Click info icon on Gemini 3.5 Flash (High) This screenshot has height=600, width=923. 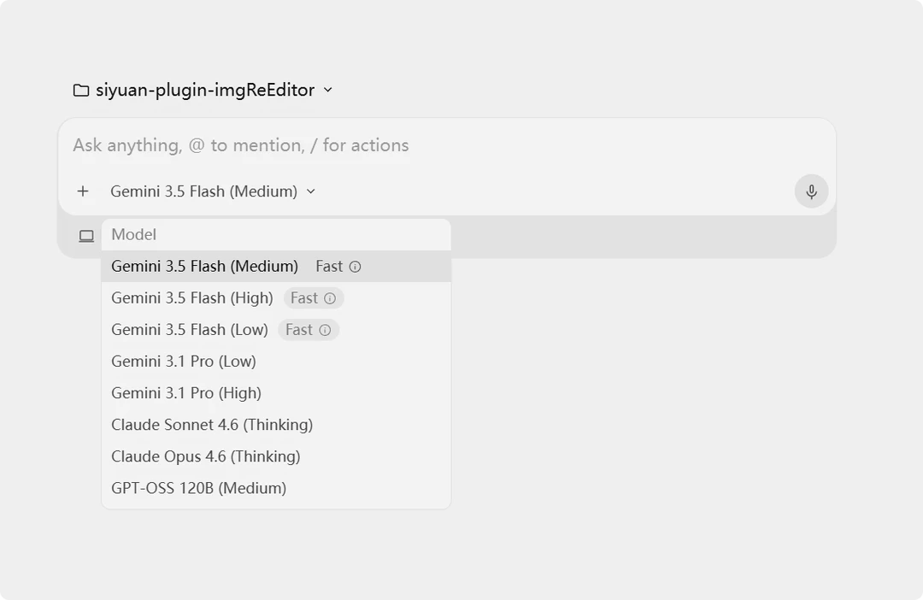point(330,298)
